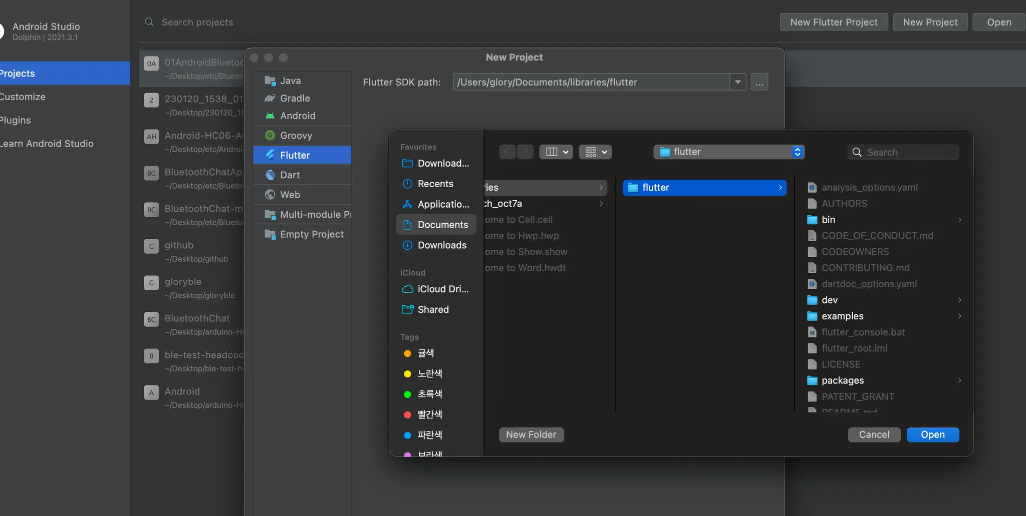Expand the packages folder chevron
Image resolution: width=1026 pixels, height=516 pixels.
[959, 381]
